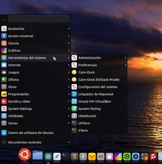162x164 pixels.
Task: Choose the Programación category
Action: click(35, 94)
